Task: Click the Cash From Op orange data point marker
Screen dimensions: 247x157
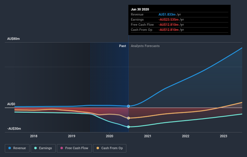Action: click(128, 118)
